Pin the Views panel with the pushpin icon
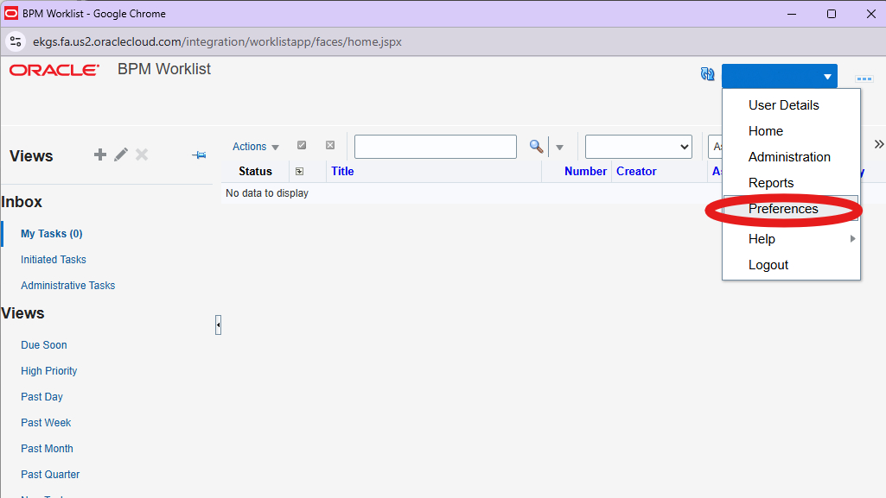 pos(198,155)
